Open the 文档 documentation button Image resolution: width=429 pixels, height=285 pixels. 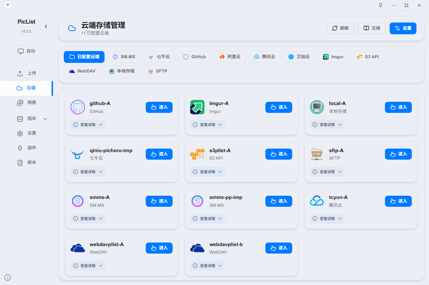tap(372, 28)
